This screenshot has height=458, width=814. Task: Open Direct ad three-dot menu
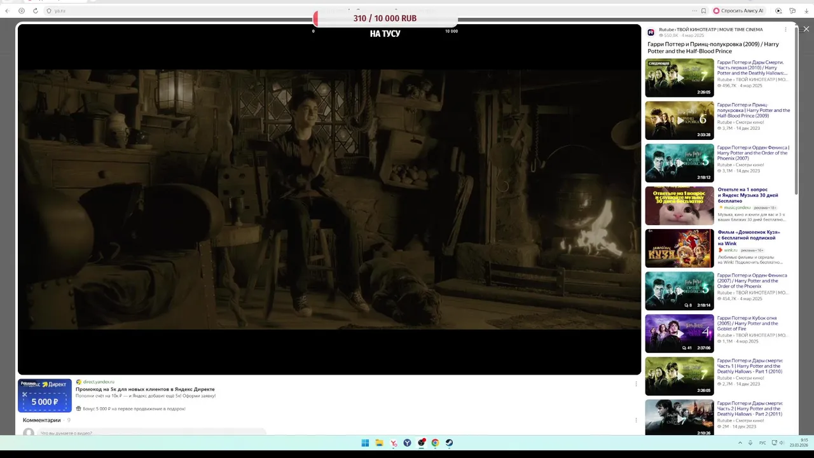(636, 384)
